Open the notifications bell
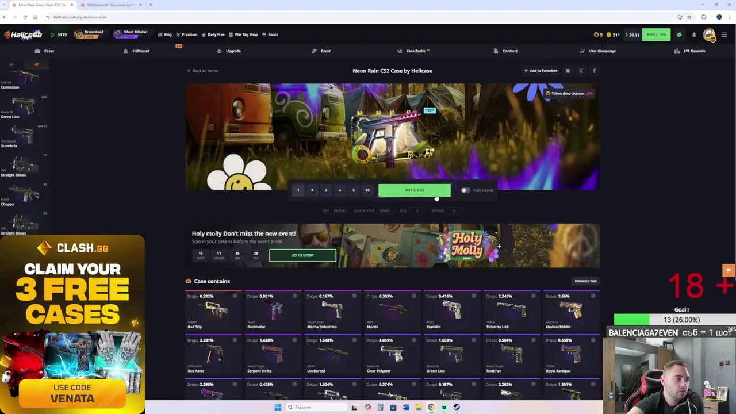 pyautogui.click(x=694, y=34)
